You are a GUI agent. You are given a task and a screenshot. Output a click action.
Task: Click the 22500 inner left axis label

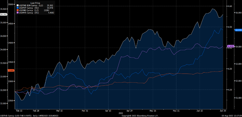[x=11, y=101]
